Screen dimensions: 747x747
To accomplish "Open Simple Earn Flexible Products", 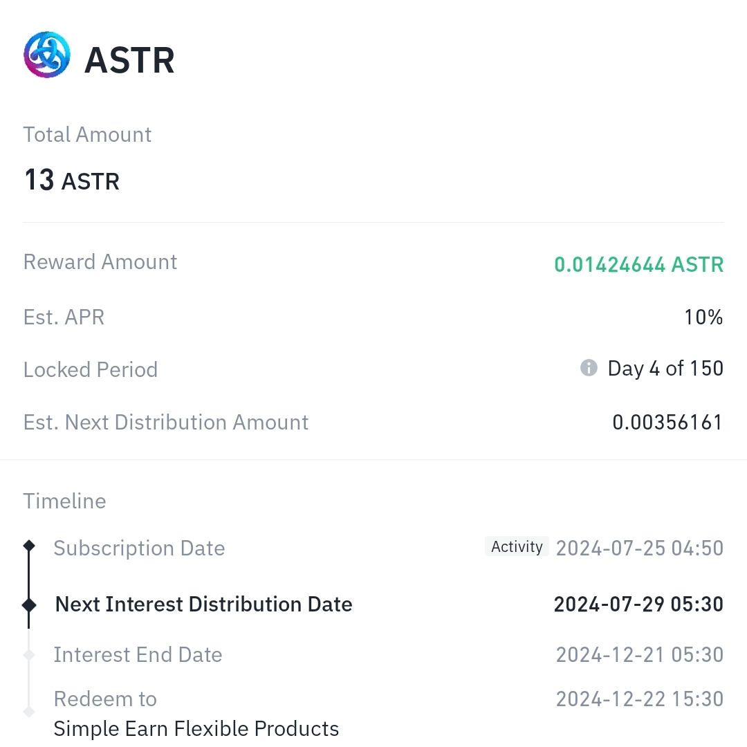I will pyautogui.click(x=196, y=728).
